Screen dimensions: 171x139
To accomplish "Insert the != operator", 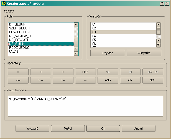I will tap(63, 80).
